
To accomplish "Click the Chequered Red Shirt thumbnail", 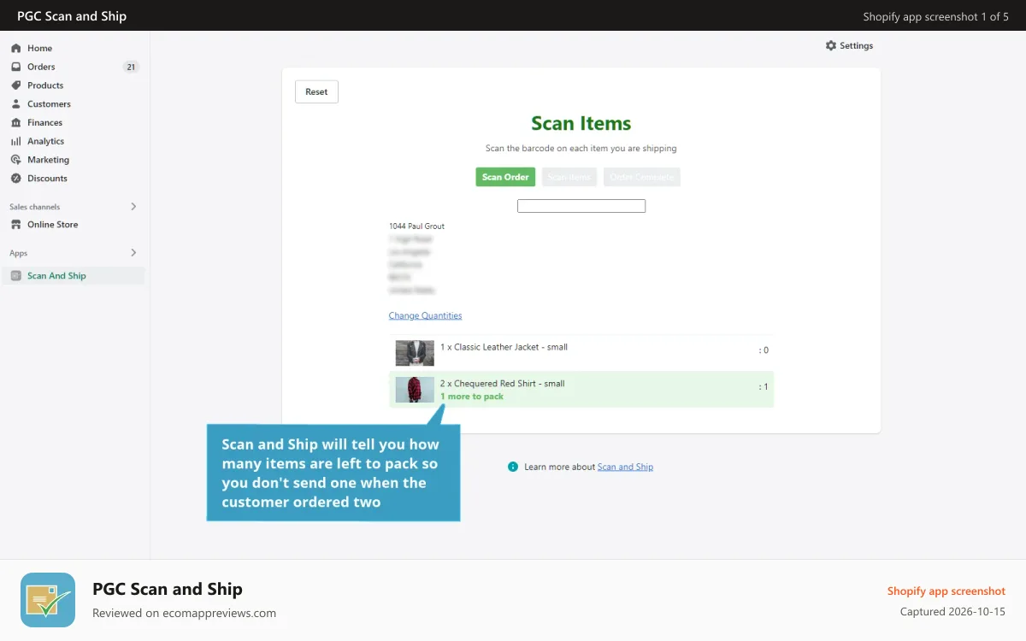I will coord(415,390).
